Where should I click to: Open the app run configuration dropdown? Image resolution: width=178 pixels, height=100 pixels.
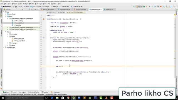point(139,7)
